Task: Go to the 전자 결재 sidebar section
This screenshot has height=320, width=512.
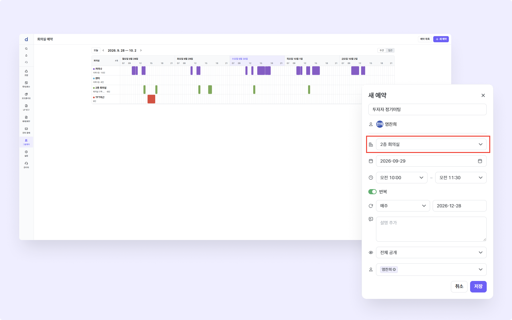Action: pos(26,131)
